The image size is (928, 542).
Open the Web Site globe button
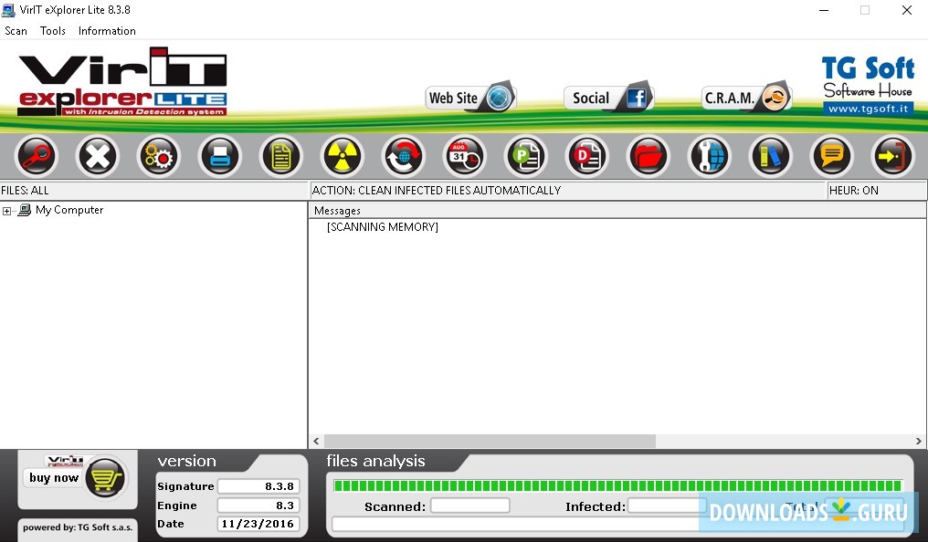pos(470,98)
